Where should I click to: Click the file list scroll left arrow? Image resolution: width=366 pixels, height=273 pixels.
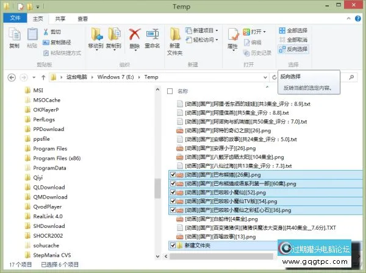tap(166, 256)
